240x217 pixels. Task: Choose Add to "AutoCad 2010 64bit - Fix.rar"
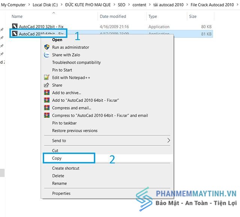click(x=85, y=100)
